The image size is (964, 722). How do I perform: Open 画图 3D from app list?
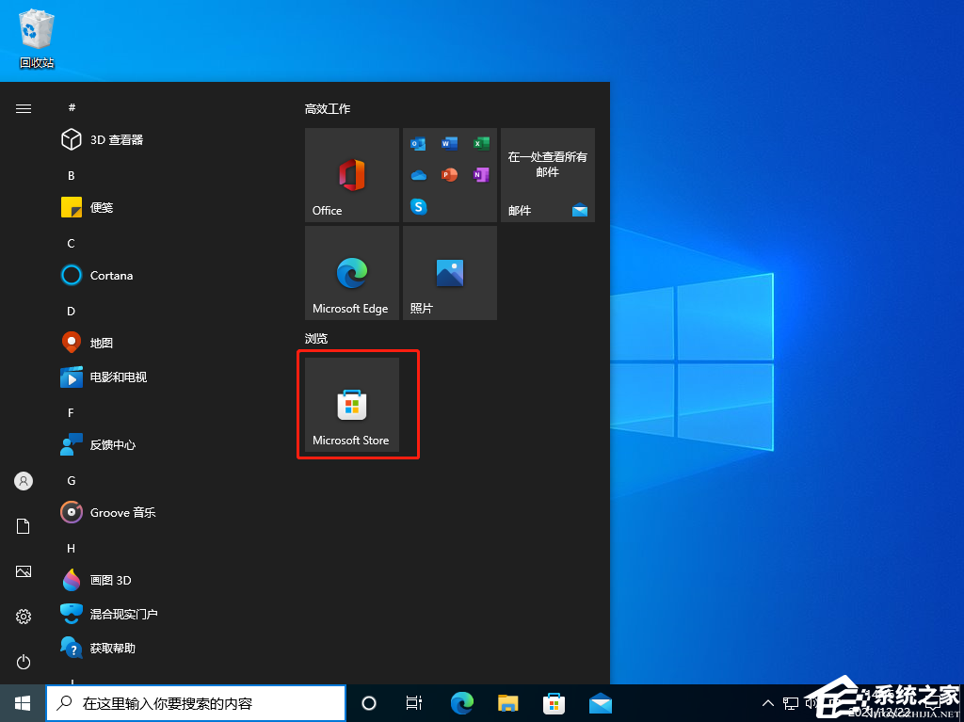(x=110, y=580)
